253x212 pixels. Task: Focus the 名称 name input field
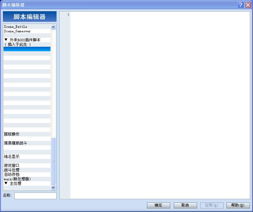[35, 196]
